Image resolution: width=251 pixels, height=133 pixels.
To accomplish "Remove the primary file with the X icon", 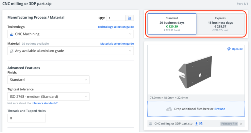I will tap(241, 124).
